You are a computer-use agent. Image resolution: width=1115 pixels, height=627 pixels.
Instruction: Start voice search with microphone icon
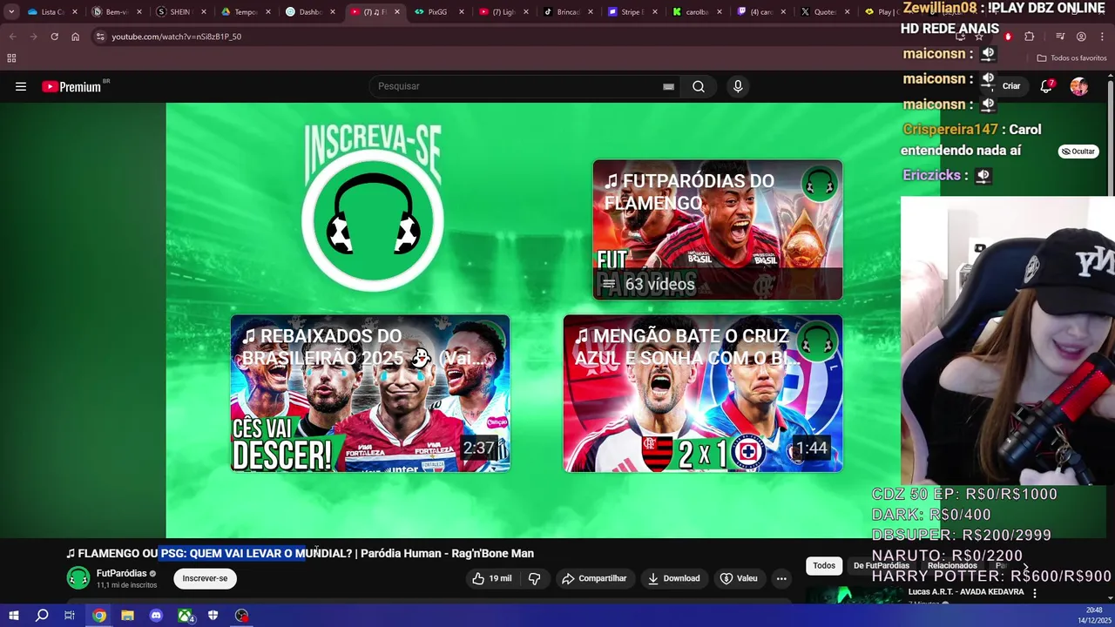(x=738, y=86)
